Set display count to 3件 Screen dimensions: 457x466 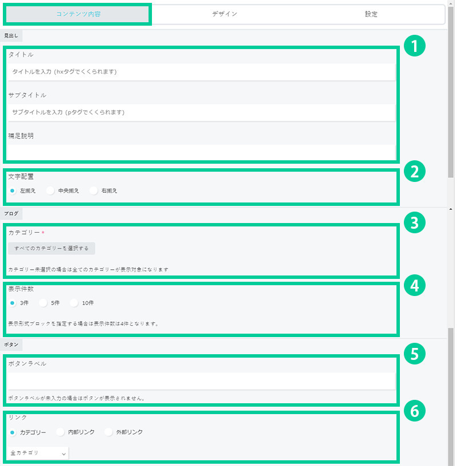click(x=13, y=303)
